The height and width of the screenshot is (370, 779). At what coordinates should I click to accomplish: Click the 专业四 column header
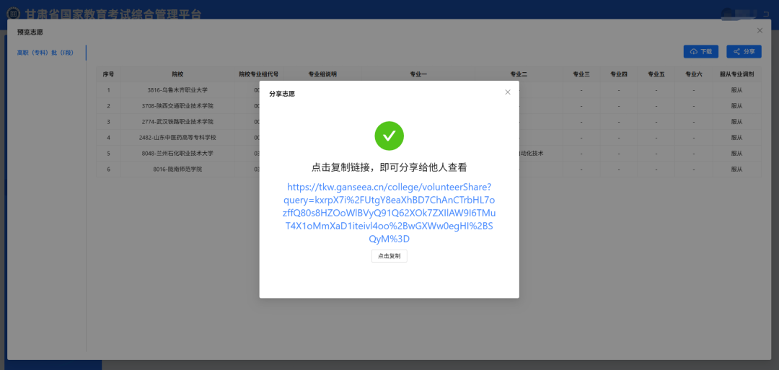619,74
